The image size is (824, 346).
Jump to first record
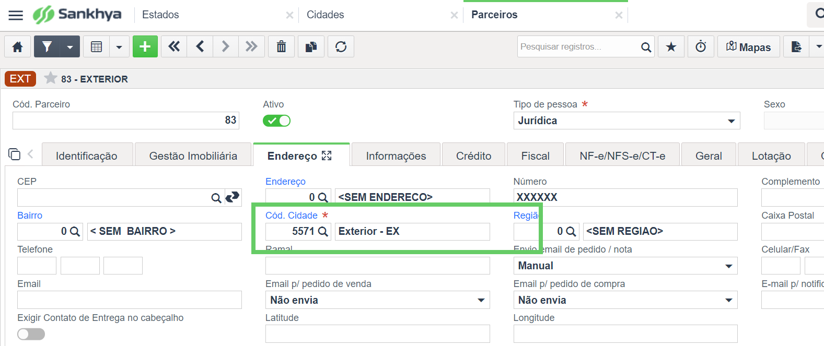pos(174,47)
